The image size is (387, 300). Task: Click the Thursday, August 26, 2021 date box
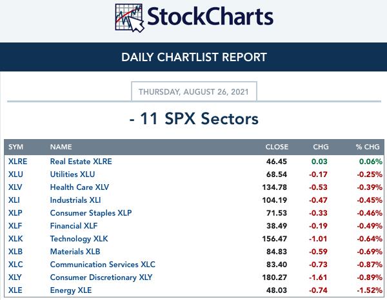194,91
